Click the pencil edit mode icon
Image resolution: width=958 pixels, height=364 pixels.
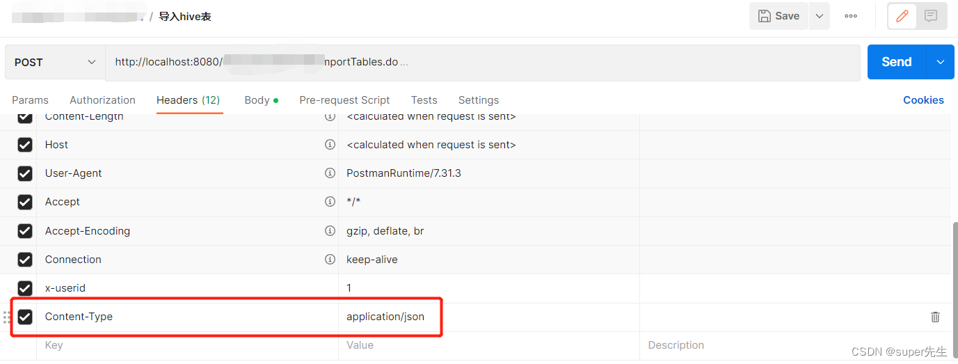(x=902, y=16)
